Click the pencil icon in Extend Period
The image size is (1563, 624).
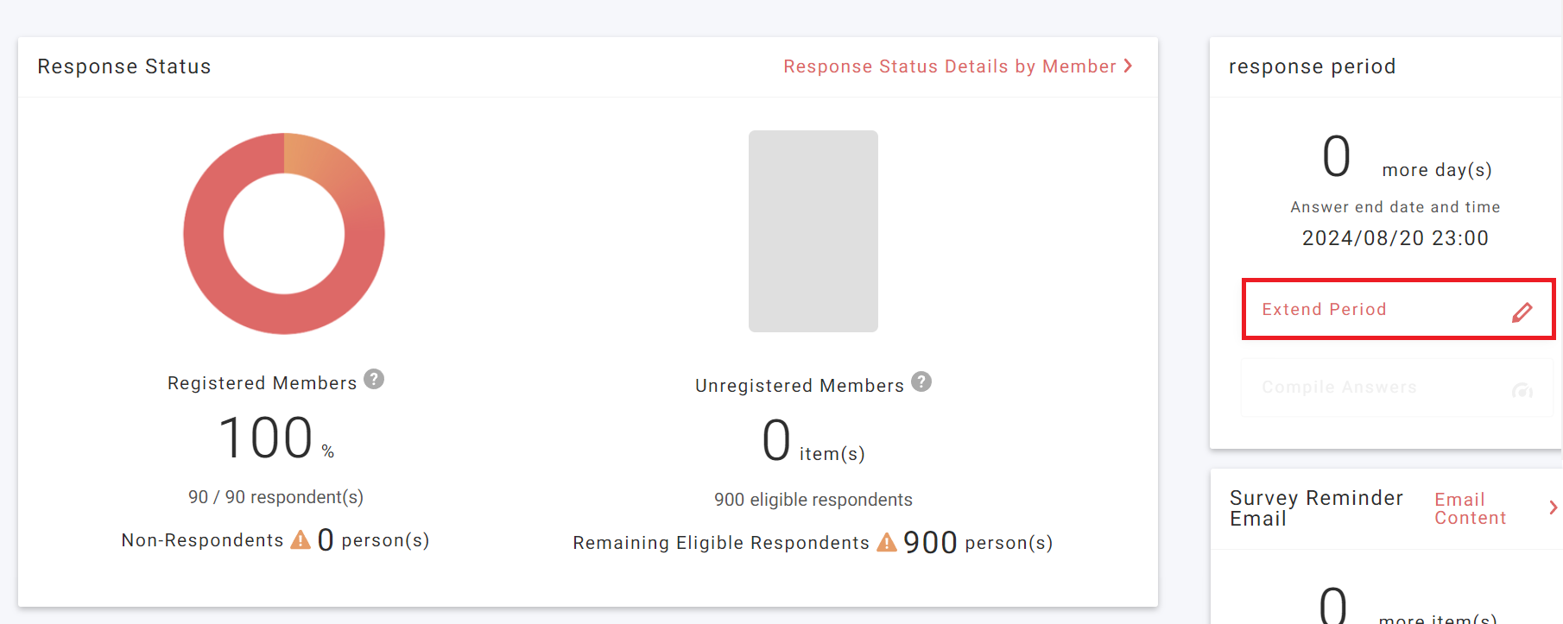[1522, 312]
